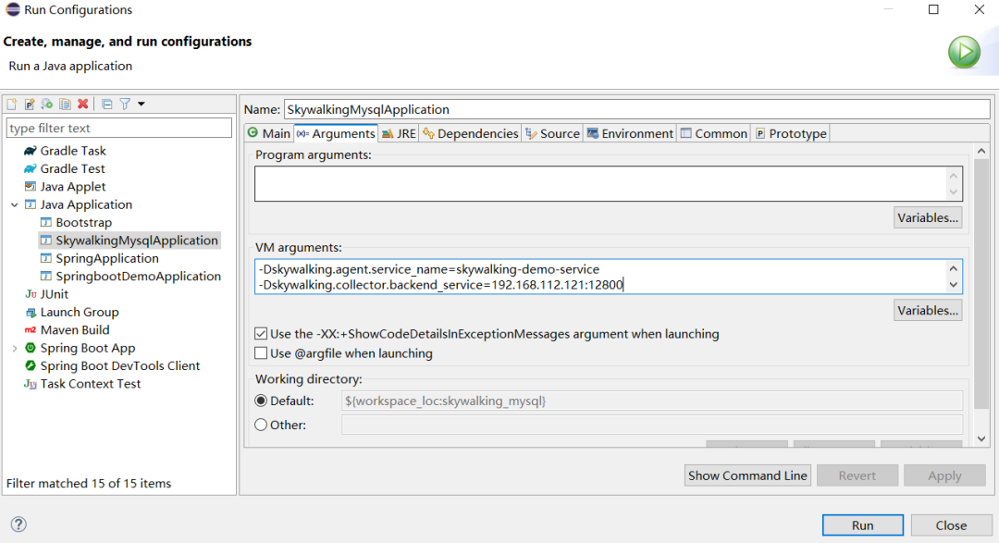Click Variables button for Program arguments

coord(928,217)
